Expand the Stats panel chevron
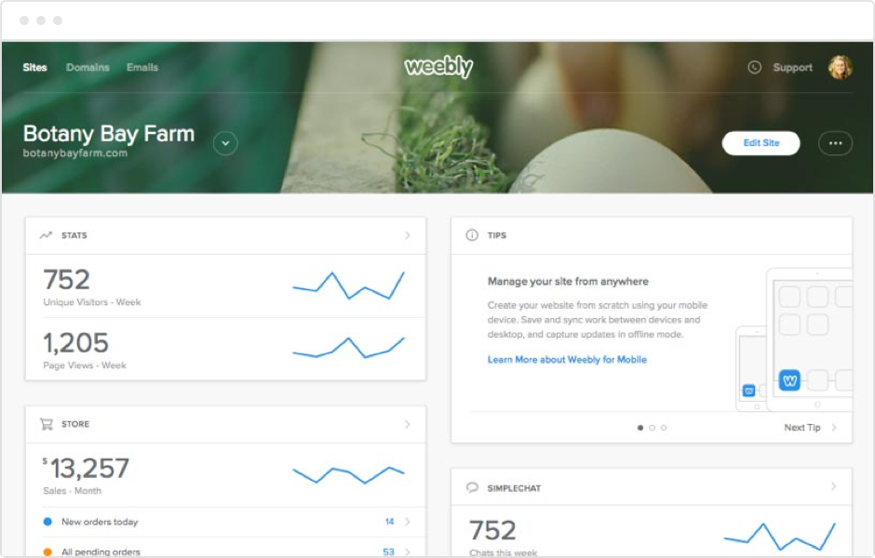This screenshot has height=558, width=875. tap(407, 235)
